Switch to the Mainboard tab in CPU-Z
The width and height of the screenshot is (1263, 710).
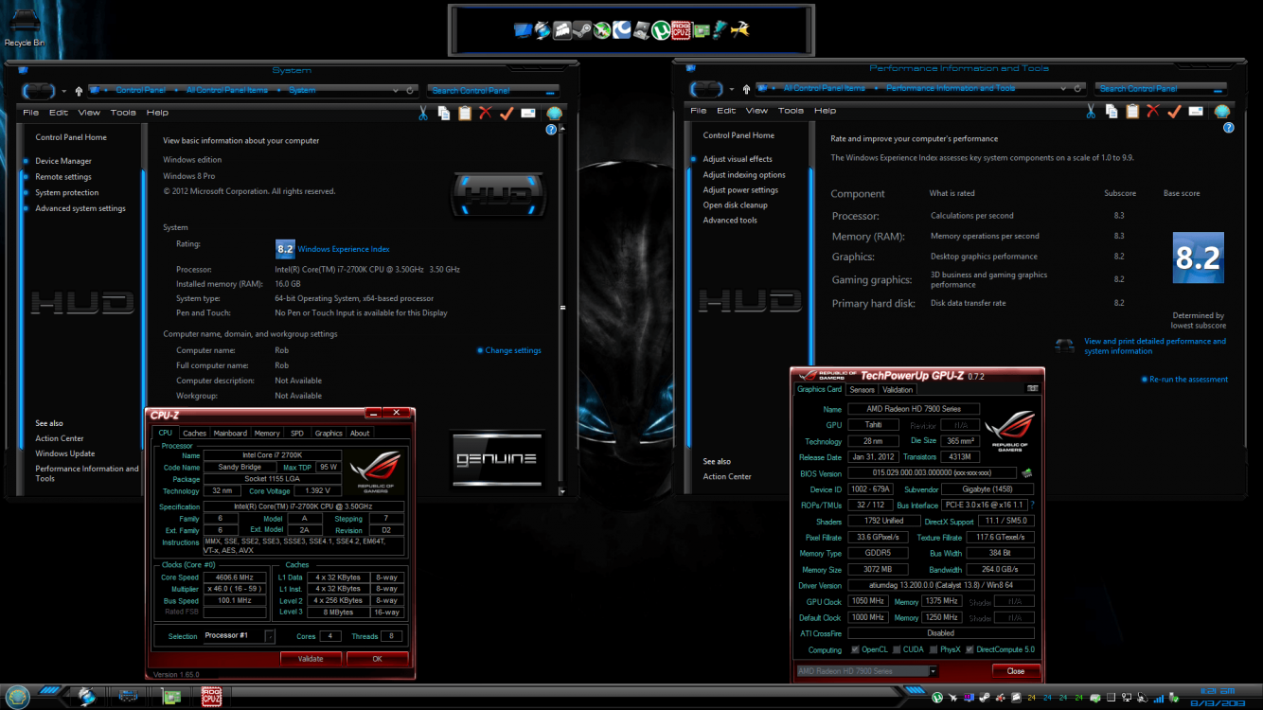(230, 434)
